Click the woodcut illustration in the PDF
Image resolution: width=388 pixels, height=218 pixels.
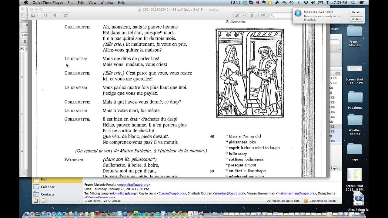click(250, 73)
